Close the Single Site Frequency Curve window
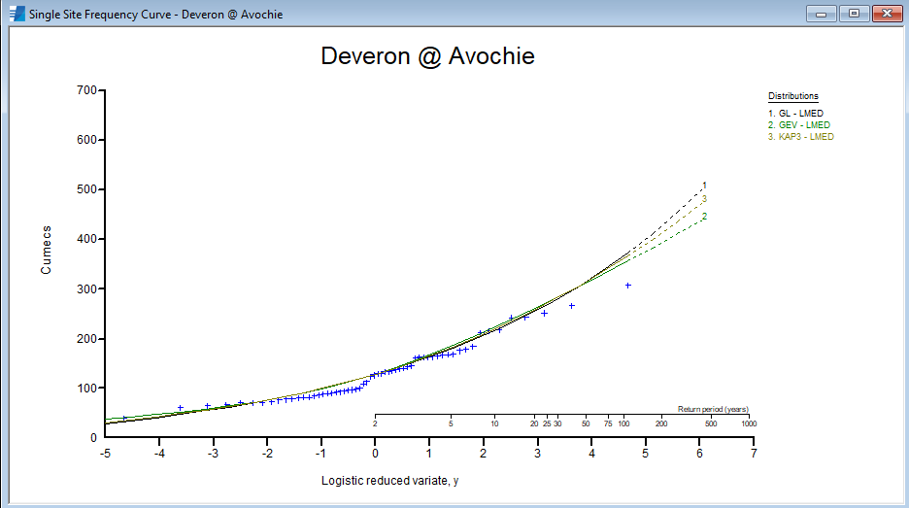The height and width of the screenshot is (508, 909). click(884, 13)
